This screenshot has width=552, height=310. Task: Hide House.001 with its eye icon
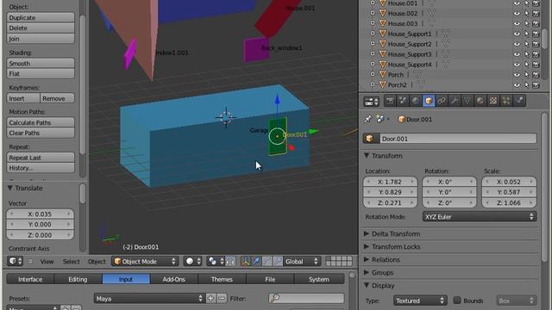[516, 3]
